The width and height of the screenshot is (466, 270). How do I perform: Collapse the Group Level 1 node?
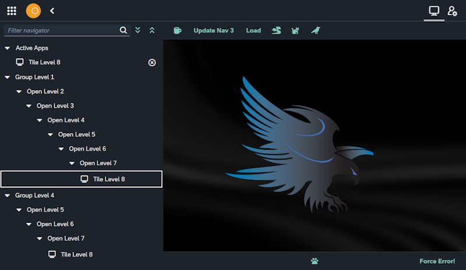pos(8,77)
